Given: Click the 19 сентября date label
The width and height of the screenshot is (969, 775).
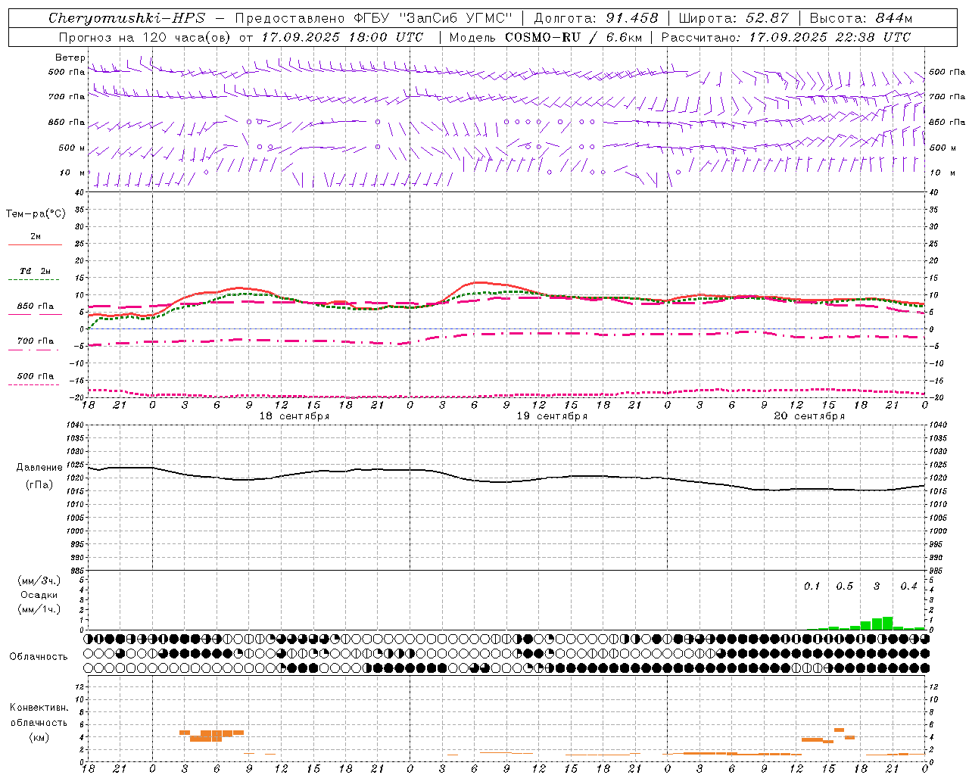Looking at the screenshot, I should (x=552, y=416).
